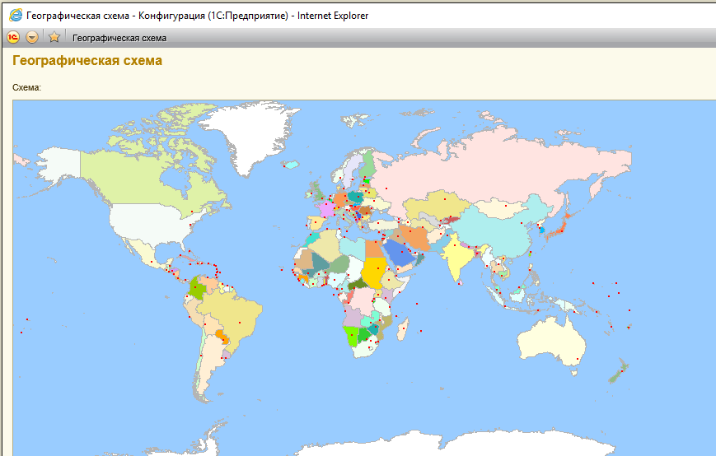This screenshot has width=716, height=456.
Task: Select Greenland on the map
Action: click(x=247, y=132)
